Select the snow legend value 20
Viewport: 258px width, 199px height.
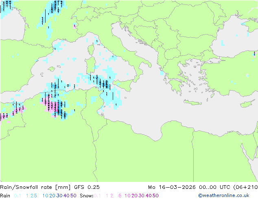(x=134, y=196)
